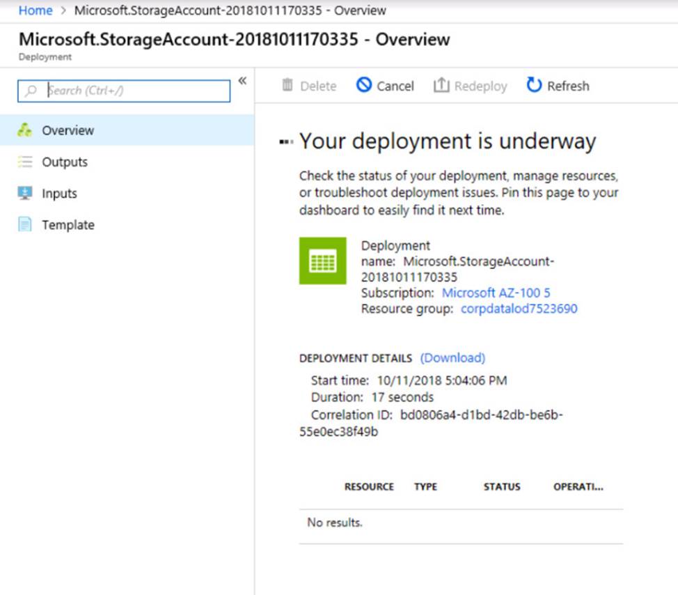678x595 pixels.
Task: Download the deployment details
Action: [x=452, y=357]
